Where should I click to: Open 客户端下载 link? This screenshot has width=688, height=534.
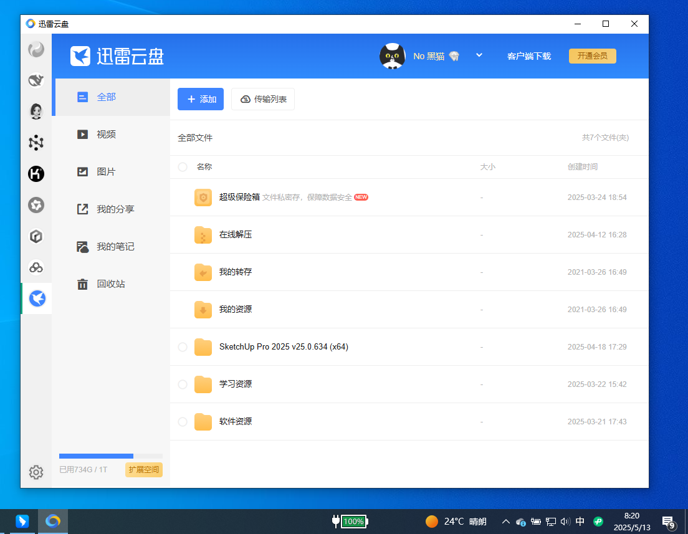[x=528, y=56]
